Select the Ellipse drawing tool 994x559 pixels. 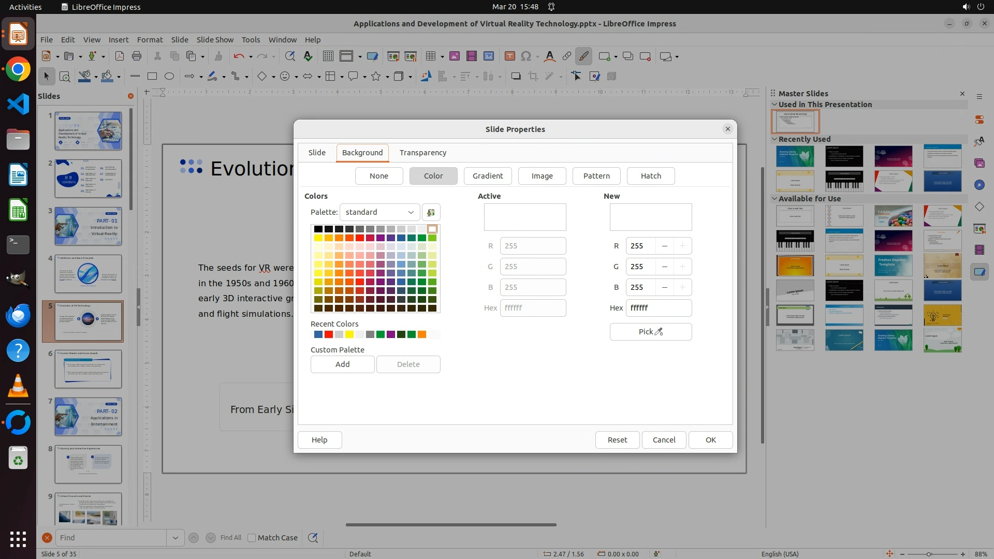point(169,76)
